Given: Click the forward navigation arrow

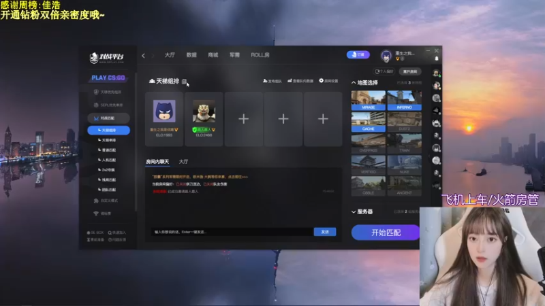Looking at the screenshot, I should pos(153,56).
